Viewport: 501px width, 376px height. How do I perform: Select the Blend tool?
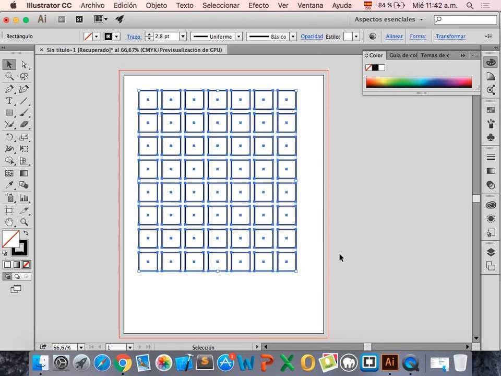point(24,185)
